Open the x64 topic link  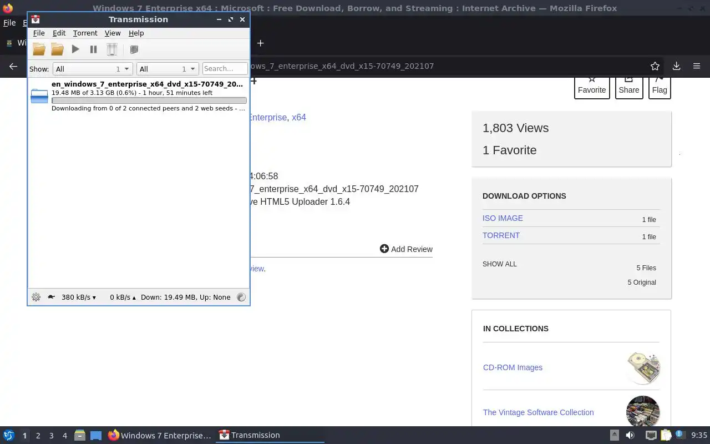(299, 117)
